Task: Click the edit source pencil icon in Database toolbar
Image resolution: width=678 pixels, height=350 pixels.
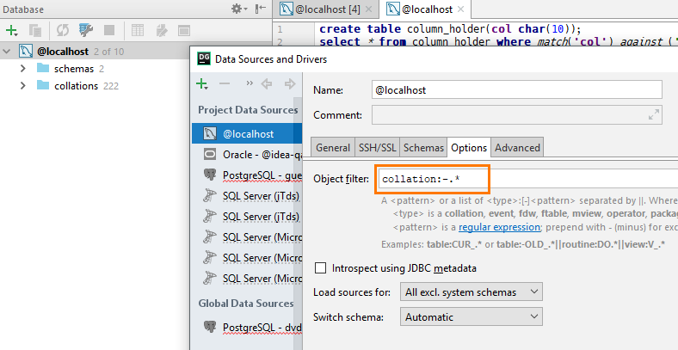Action: 162,30
